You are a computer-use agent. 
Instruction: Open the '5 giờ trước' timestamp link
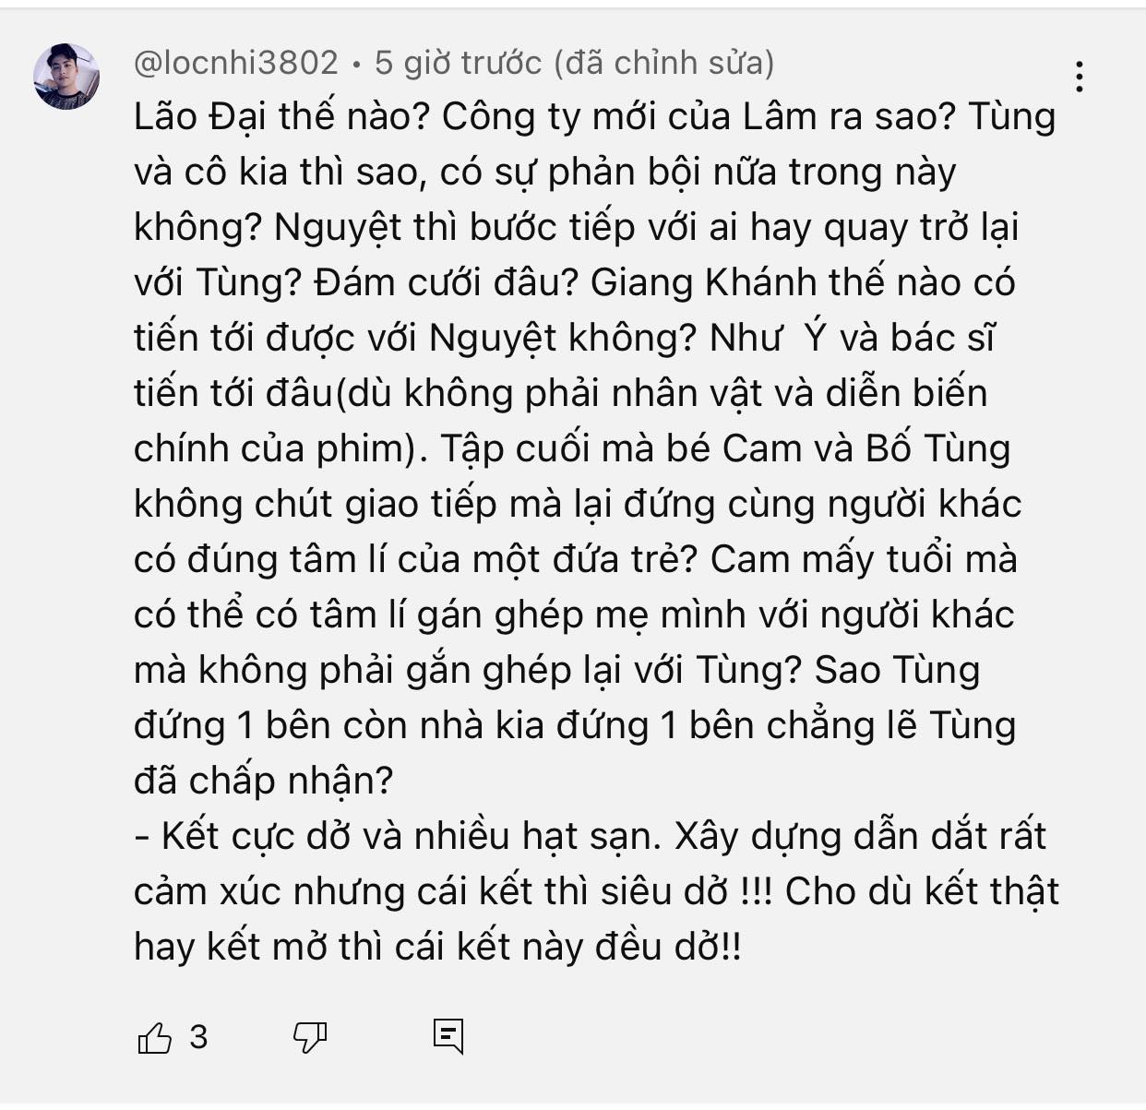pyautogui.click(x=459, y=63)
